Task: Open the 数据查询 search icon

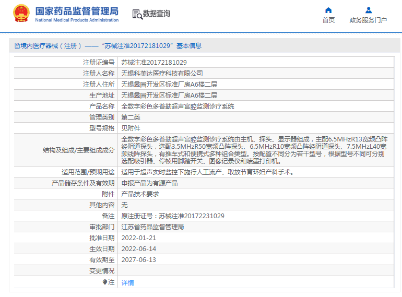Action: pyautogui.click(x=137, y=14)
